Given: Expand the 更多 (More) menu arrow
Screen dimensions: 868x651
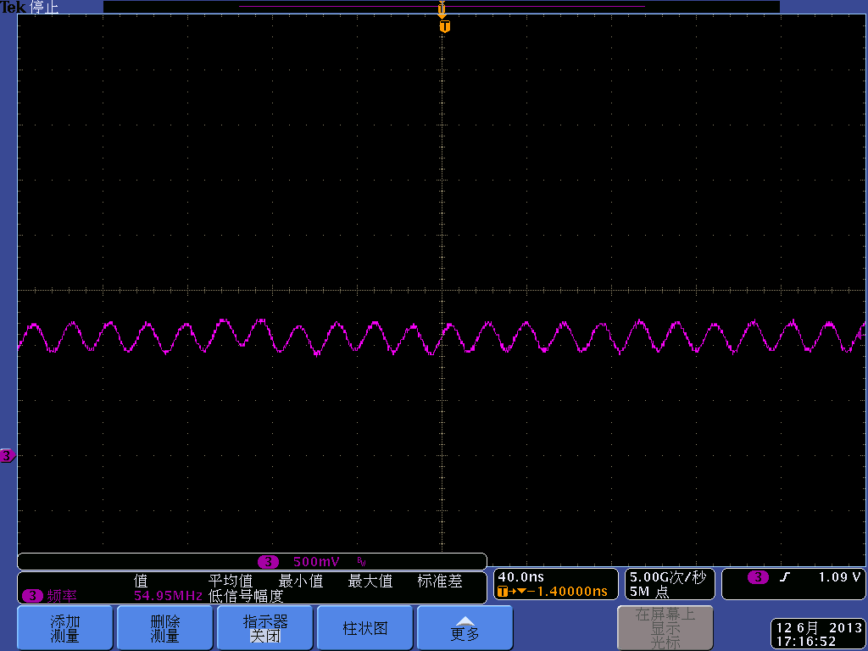Looking at the screenshot, I should pos(465,628).
